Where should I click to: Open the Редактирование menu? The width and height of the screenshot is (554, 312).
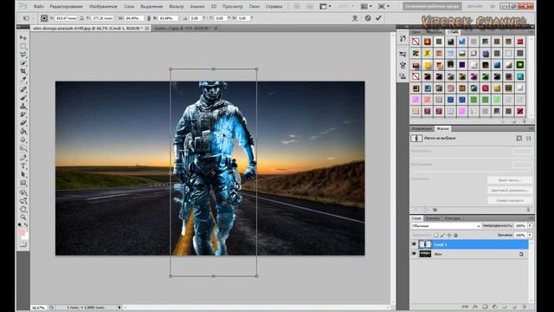66,6
